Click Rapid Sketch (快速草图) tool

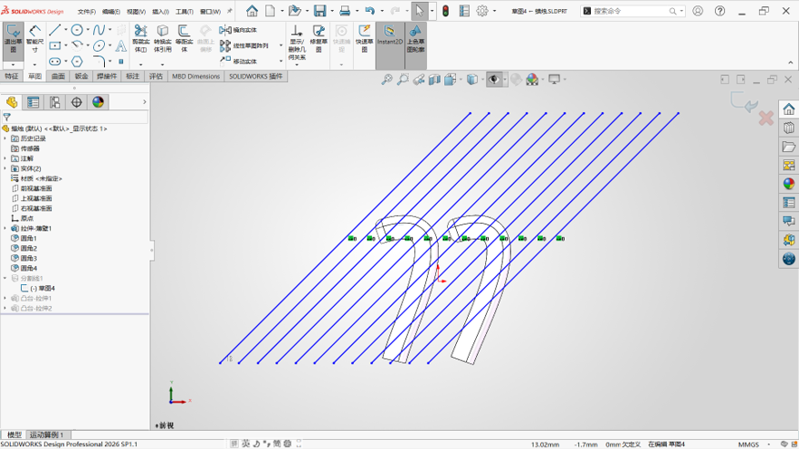point(364,39)
